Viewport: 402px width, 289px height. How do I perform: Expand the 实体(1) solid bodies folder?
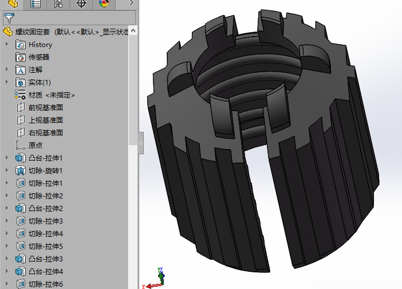point(7,82)
